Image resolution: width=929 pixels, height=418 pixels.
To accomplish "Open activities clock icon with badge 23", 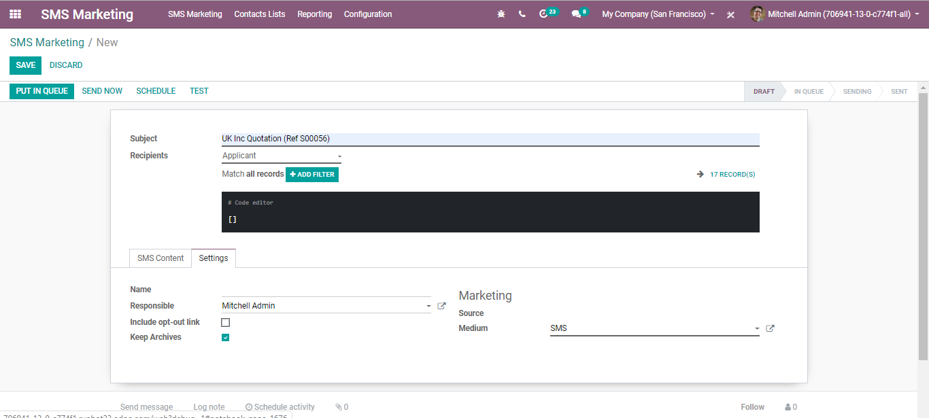I will tap(543, 14).
